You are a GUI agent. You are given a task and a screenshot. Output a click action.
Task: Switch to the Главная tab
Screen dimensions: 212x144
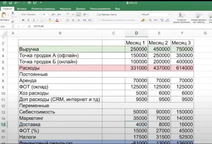point(7,9)
